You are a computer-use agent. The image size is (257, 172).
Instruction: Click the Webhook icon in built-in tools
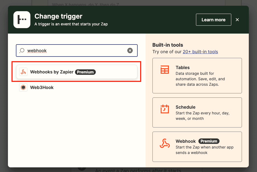pyautogui.click(x=165, y=143)
